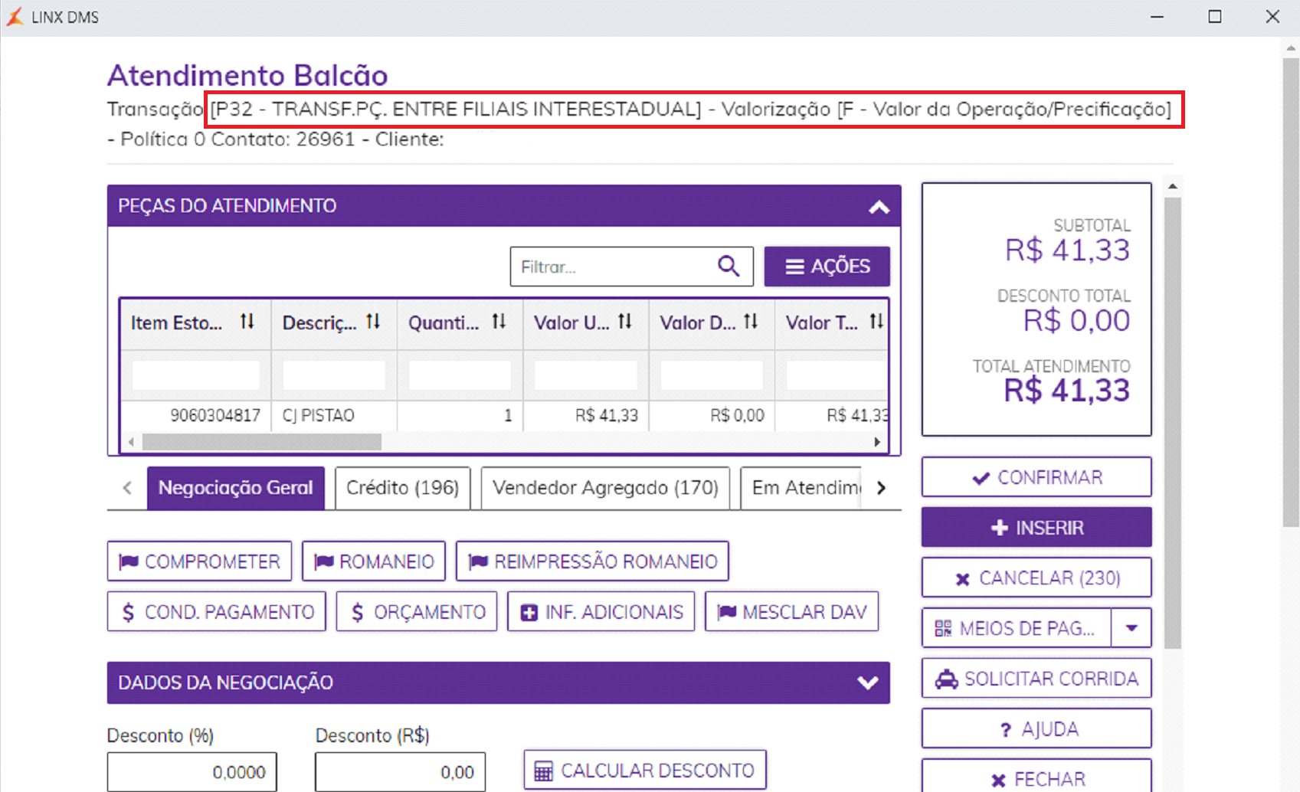Image resolution: width=1300 pixels, height=792 pixels.
Task: Open Inf. Adicionais additional info
Action: click(x=601, y=611)
